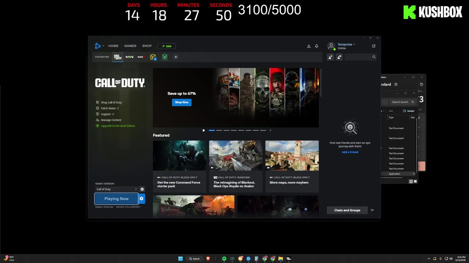The height and width of the screenshot is (263, 469).
Task: Click the Playing Now button
Action: point(117,199)
